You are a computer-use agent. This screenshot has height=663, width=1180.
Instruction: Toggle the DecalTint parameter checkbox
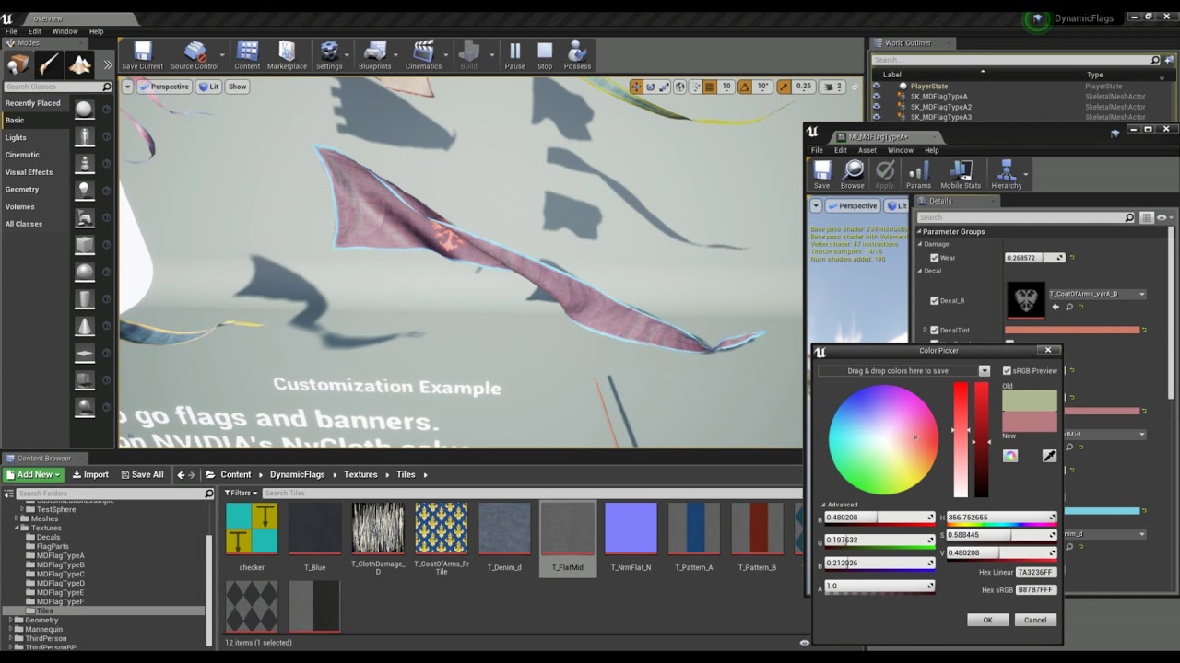[x=934, y=330]
